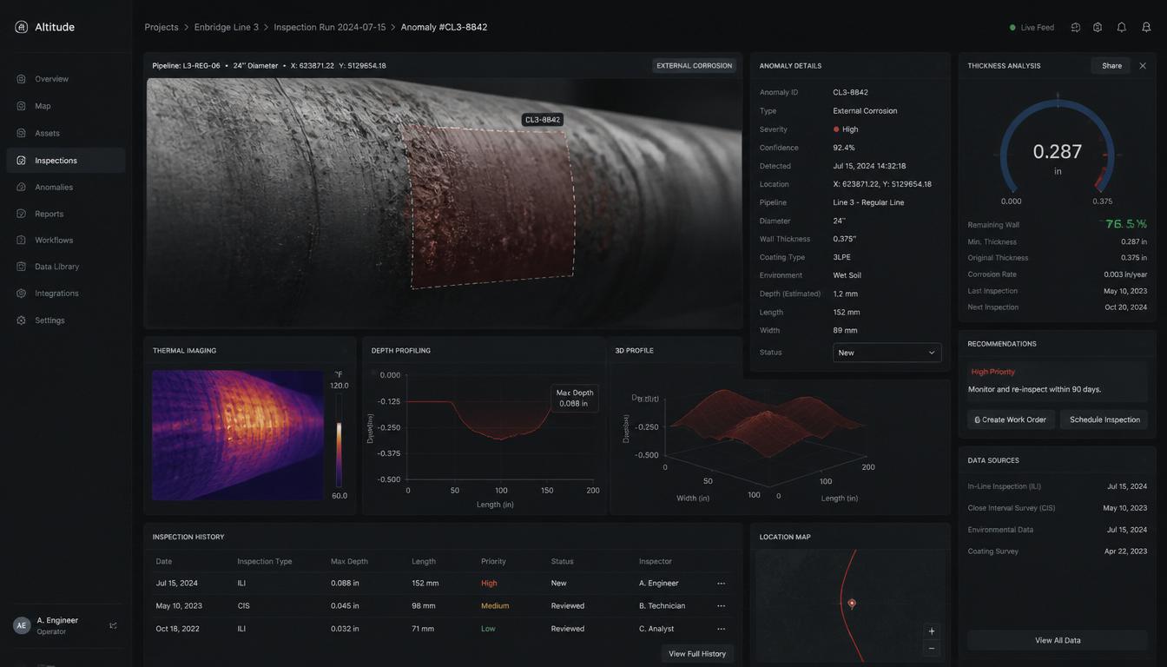The height and width of the screenshot is (667, 1167).
Task: Click the hexagon icon in the header
Action: (x=1098, y=27)
